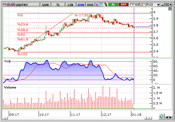
Task: Close the chart window
Action: (171, 5)
